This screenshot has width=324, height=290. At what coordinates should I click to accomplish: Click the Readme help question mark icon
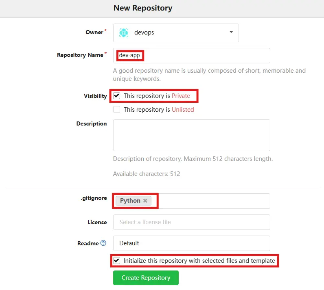pyautogui.click(x=103, y=243)
